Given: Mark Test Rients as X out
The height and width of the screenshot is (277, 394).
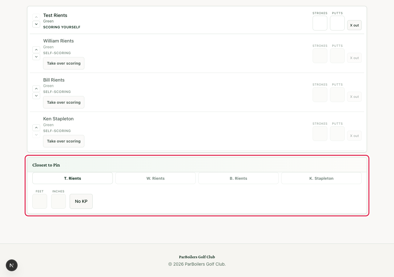Looking at the screenshot, I should (x=354, y=25).
